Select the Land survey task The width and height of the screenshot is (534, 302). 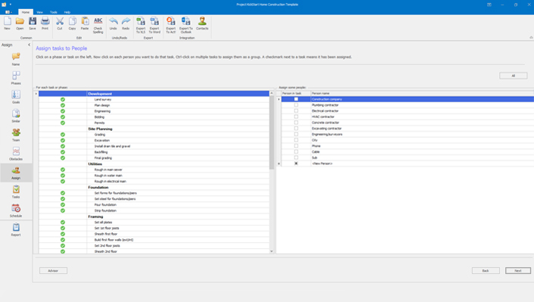(x=154, y=99)
